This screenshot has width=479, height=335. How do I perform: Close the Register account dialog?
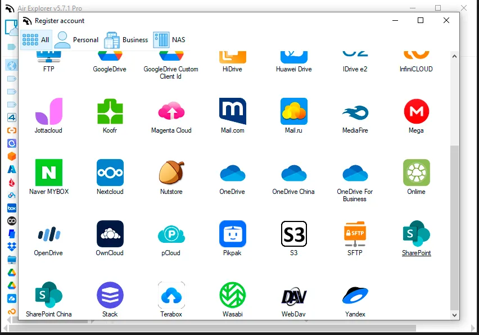coord(446,20)
